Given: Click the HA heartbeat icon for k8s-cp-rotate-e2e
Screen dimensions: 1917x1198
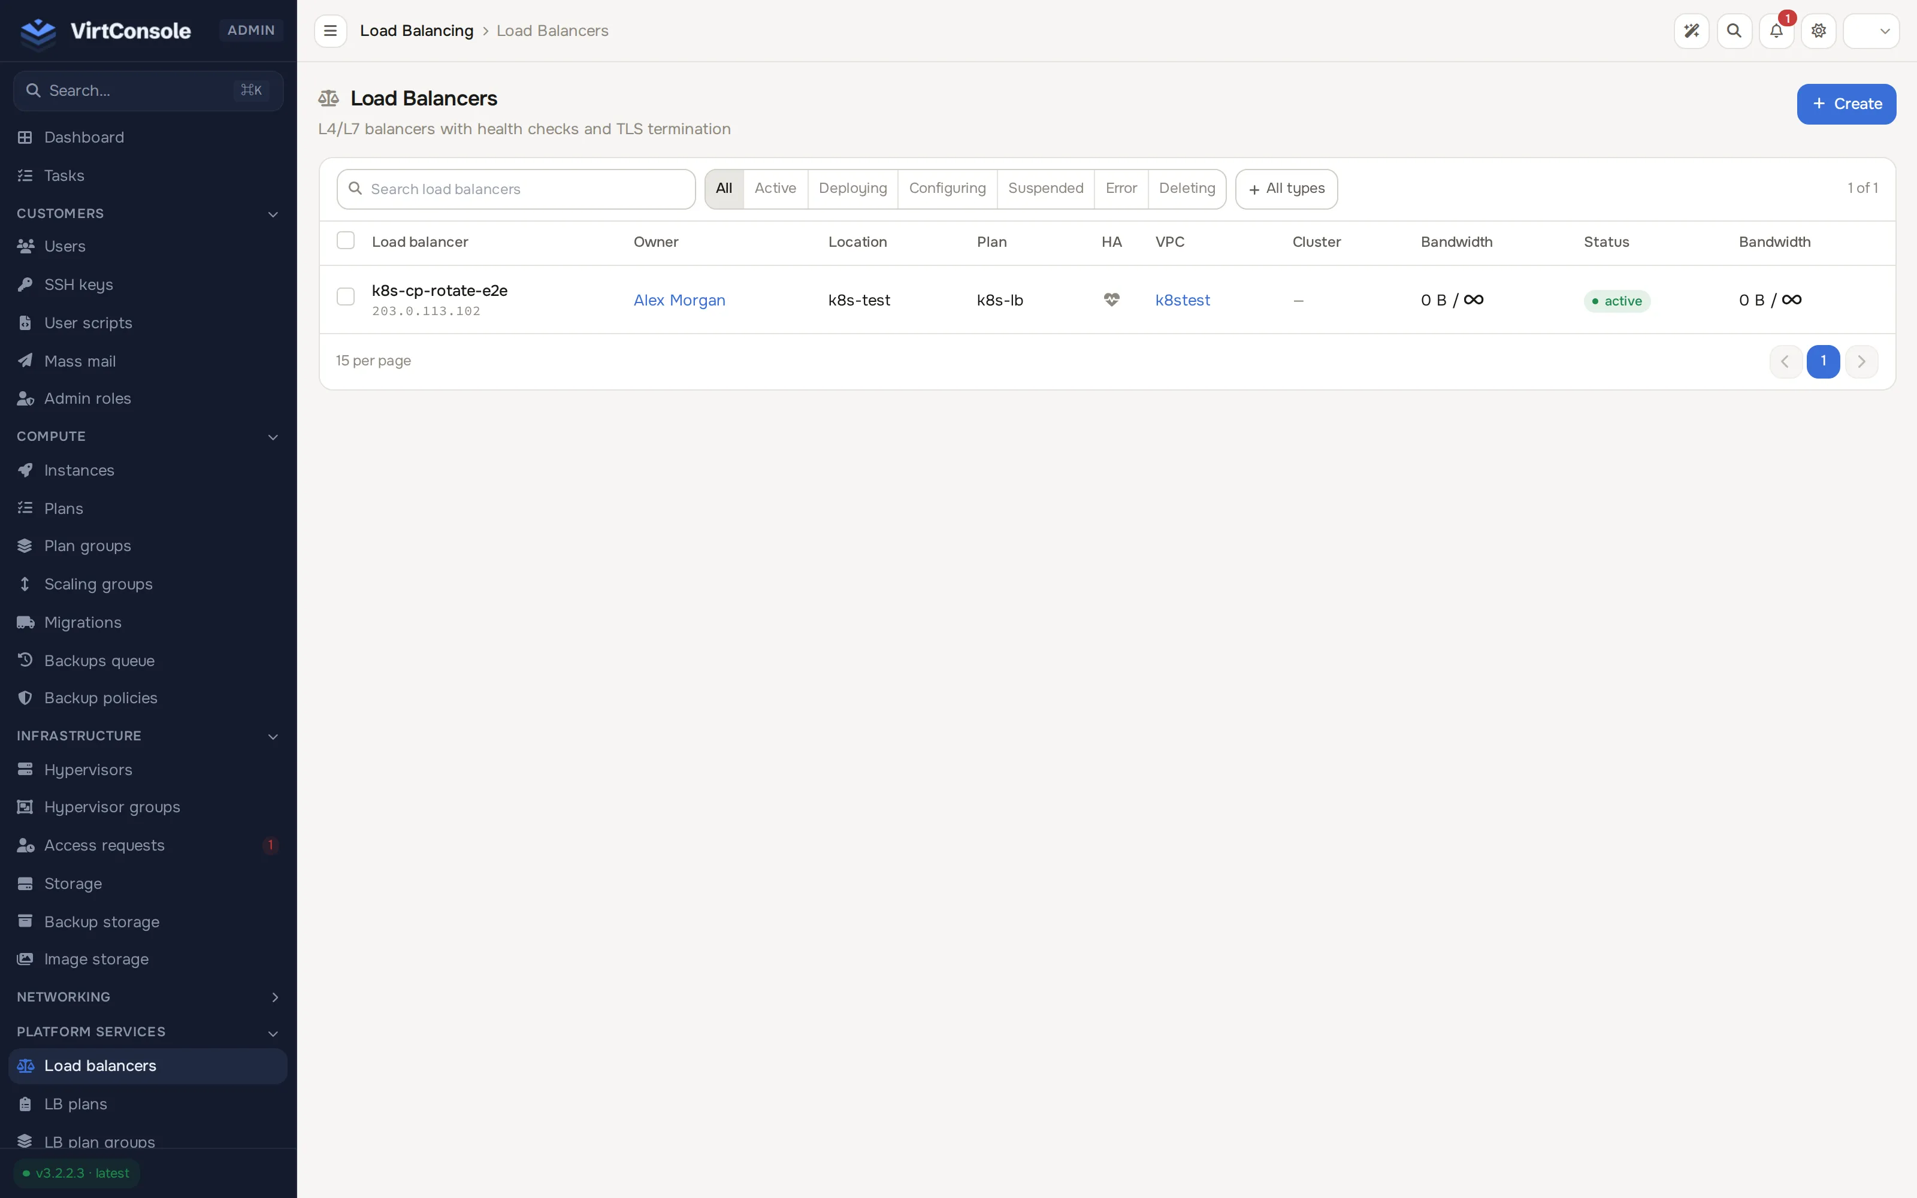Looking at the screenshot, I should point(1111,299).
